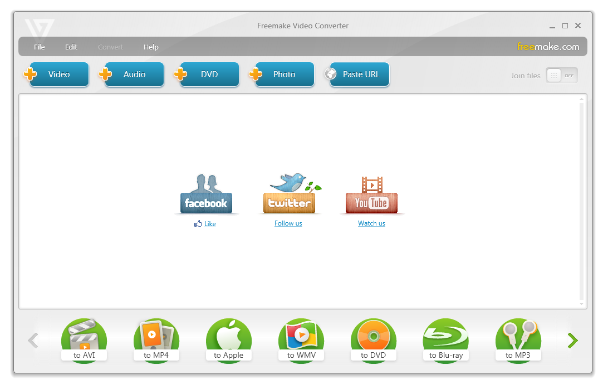Click the Watch us link
608x390 pixels.
pyautogui.click(x=371, y=223)
